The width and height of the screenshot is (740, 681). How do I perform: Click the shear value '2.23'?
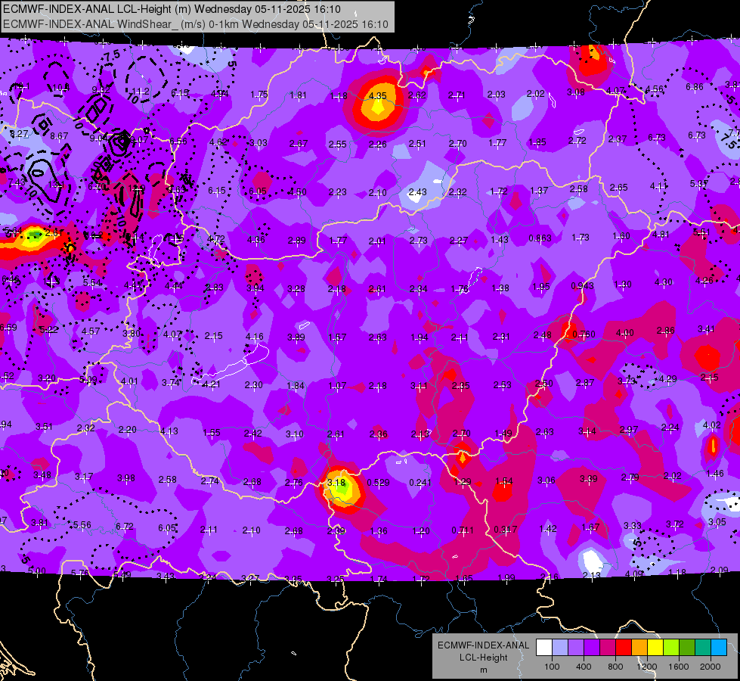337,192
